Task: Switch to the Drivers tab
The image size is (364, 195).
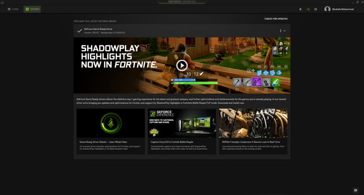Action: point(32,9)
